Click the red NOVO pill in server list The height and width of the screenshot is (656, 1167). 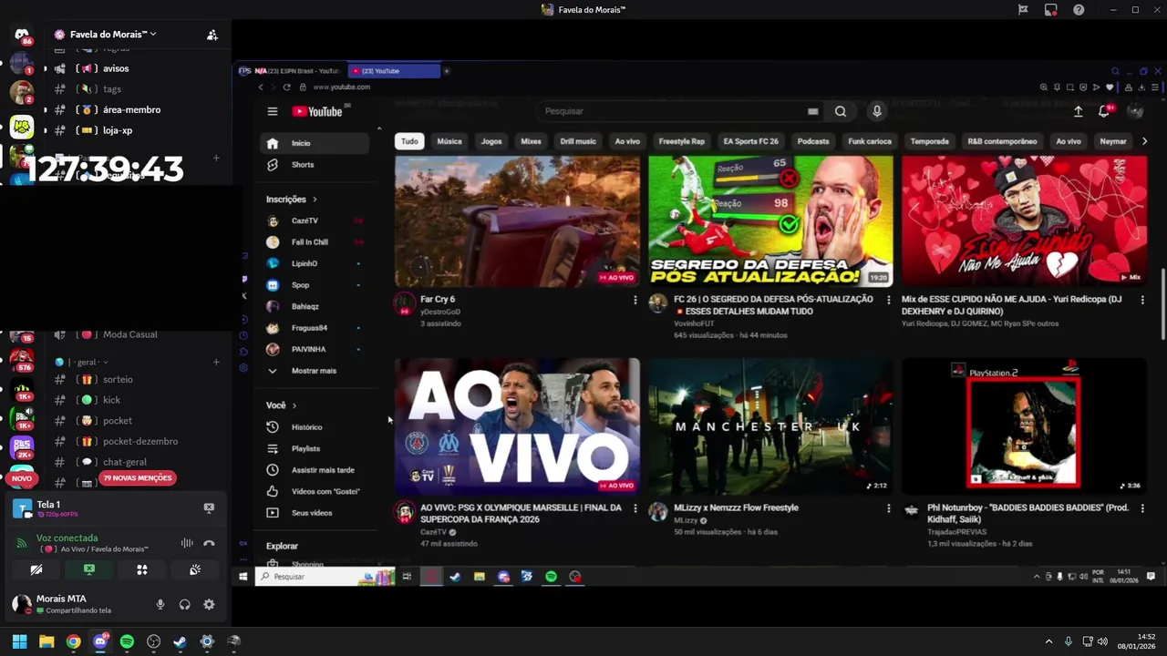click(22, 478)
